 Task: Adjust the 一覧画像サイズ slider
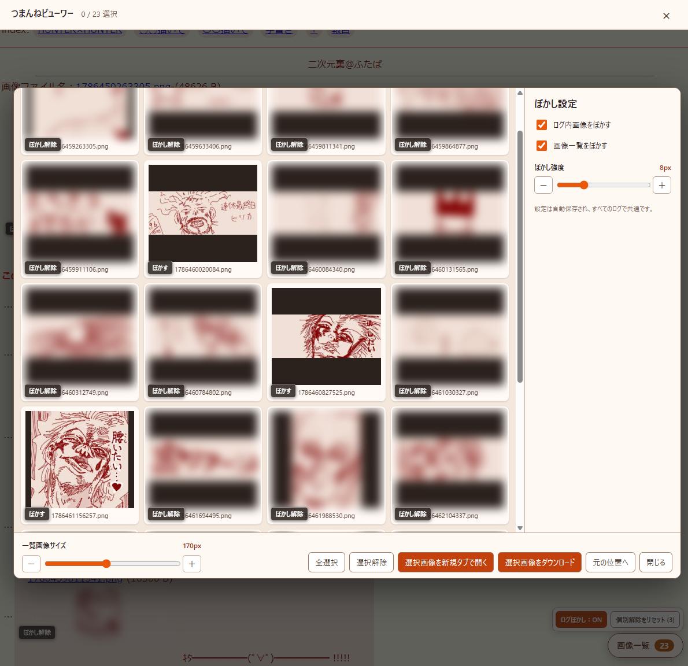click(x=112, y=564)
